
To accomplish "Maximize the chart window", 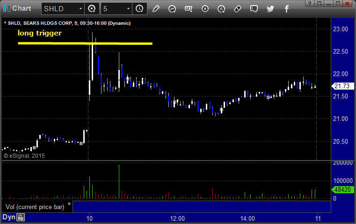I will pyautogui.click(x=338, y=3).
